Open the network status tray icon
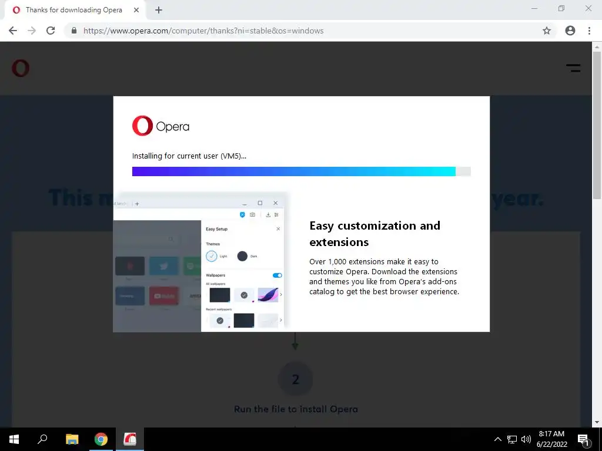The image size is (602, 451). 512,439
